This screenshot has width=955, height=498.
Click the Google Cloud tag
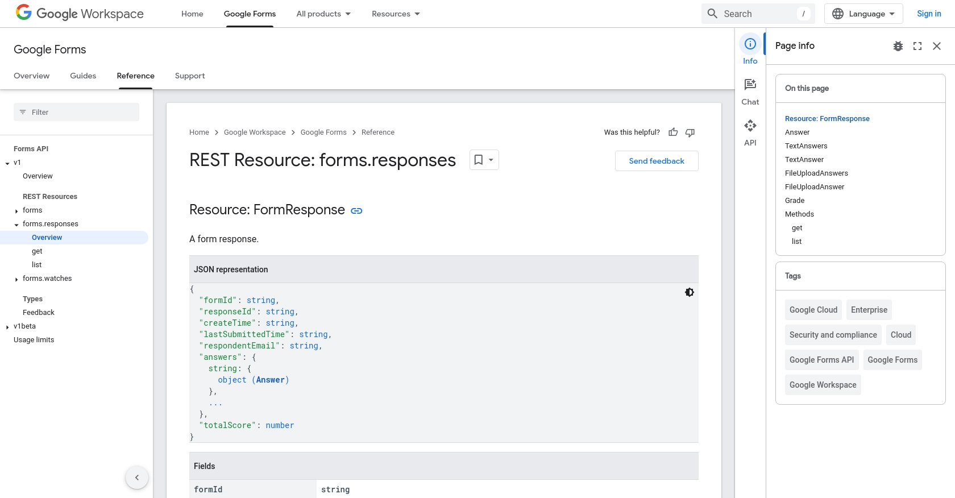813,310
